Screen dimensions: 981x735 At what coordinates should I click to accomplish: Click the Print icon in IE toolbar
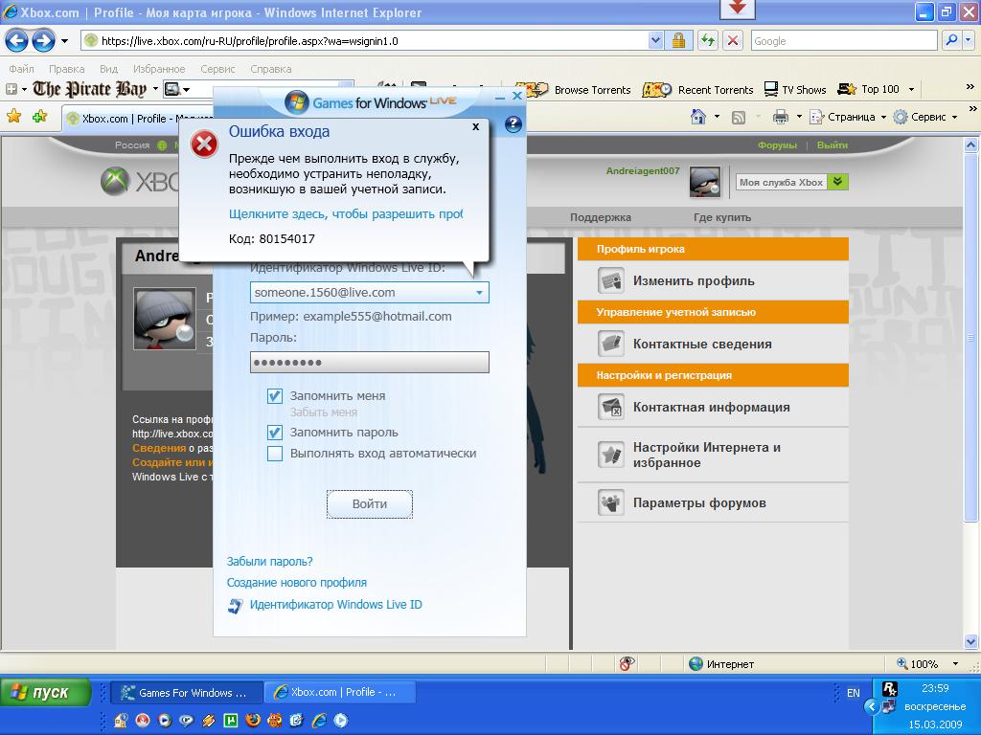click(x=780, y=117)
